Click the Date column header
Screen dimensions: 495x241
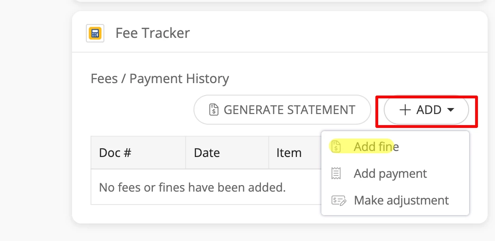pyautogui.click(x=207, y=152)
